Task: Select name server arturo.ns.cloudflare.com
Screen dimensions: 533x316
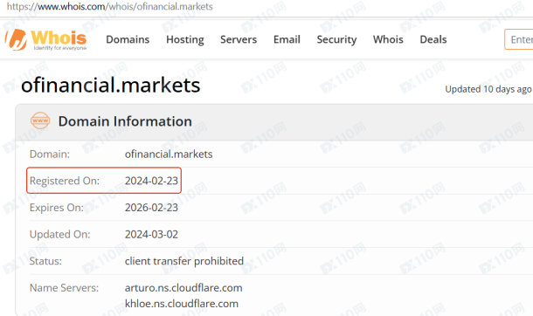Action: pos(183,288)
